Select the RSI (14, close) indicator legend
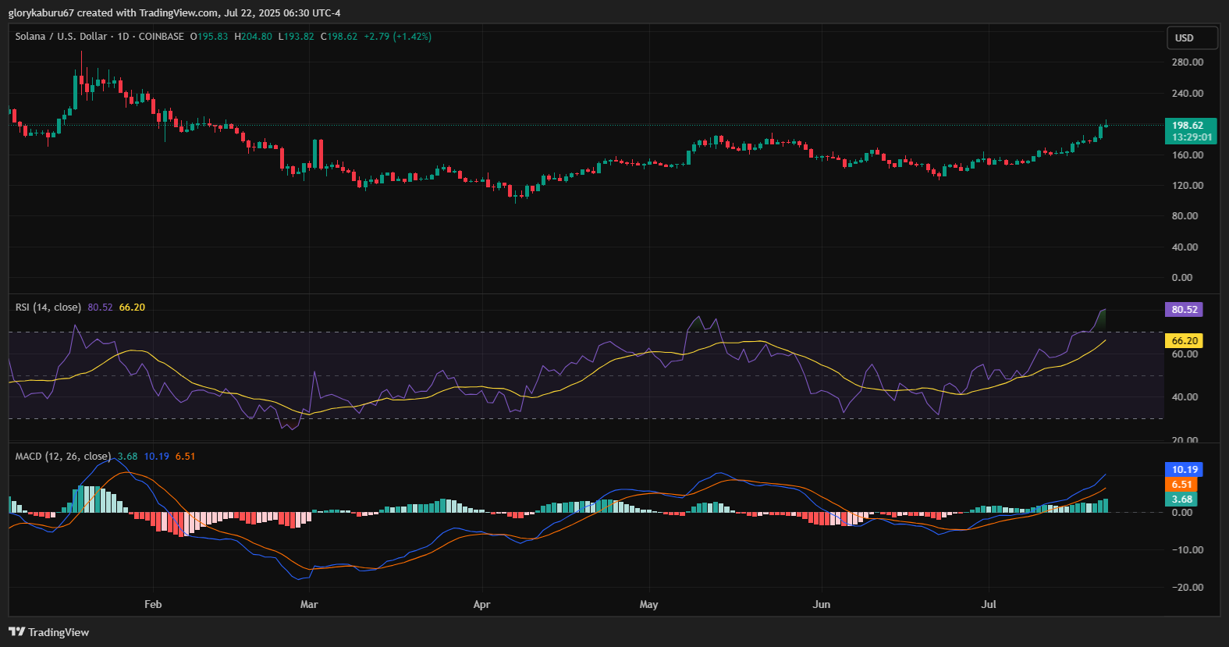Image resolution: width=1229 pixels, height=647 pixels. [48, 308]
